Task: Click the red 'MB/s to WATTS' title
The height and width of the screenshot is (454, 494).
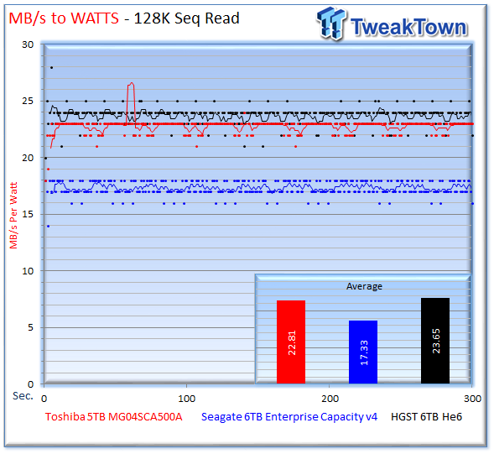Action: tap(64, 18)
